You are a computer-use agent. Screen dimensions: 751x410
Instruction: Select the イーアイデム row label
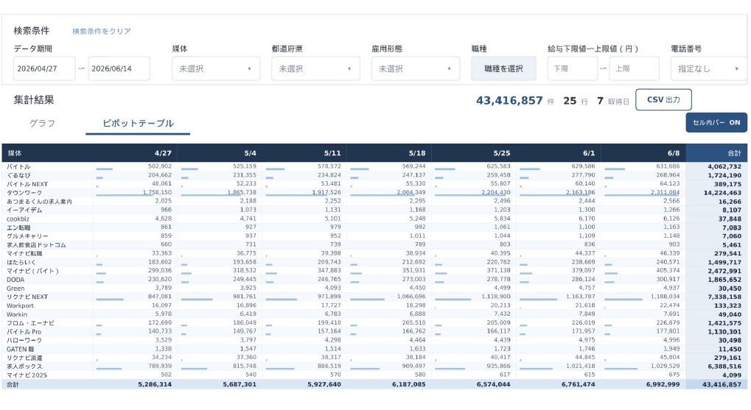click(24, 210)
